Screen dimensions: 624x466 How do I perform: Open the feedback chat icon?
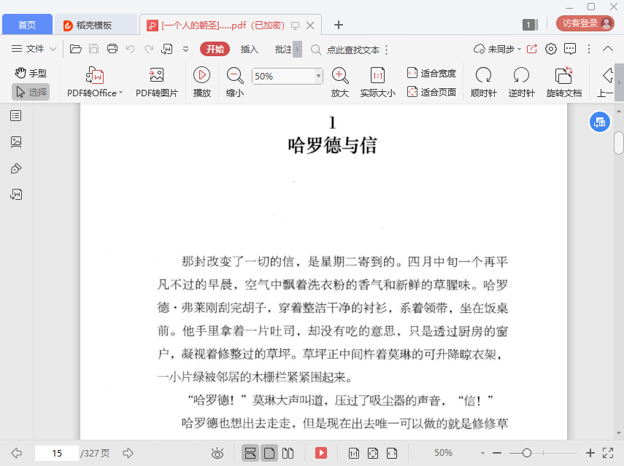570,49
